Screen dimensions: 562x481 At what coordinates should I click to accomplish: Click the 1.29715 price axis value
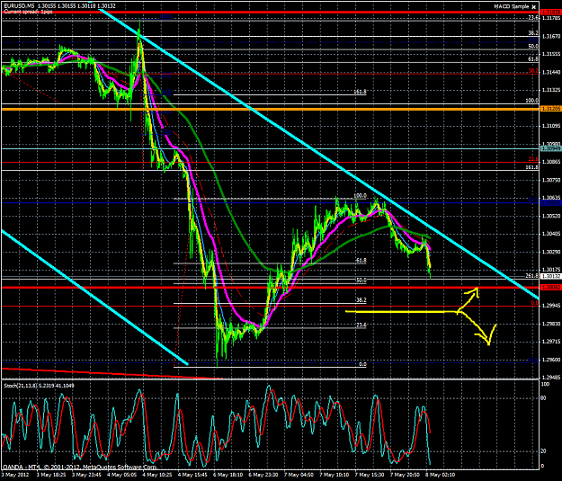click(x=551, y=342)
